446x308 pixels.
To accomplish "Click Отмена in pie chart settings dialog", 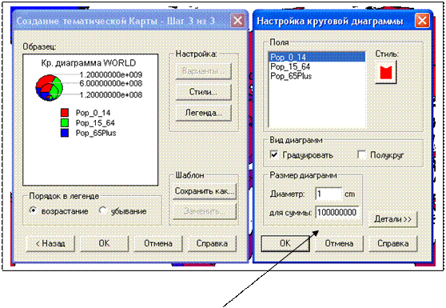I will pos(339,243).
